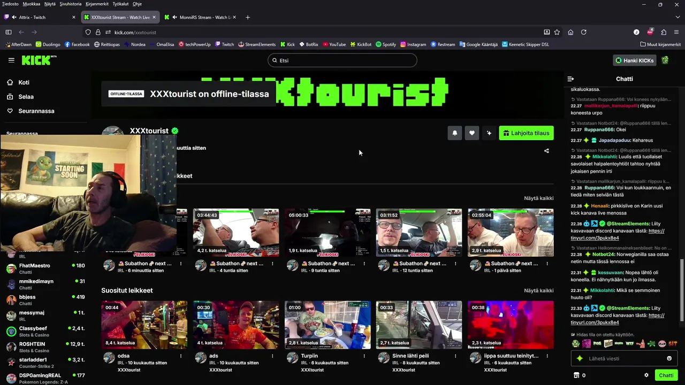Switch to Attrix - Twitch tab
685x385 pixels.
(x=40, y=17)
